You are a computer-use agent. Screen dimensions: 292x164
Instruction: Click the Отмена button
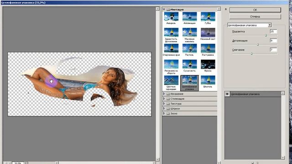click(x=255, y=16)
